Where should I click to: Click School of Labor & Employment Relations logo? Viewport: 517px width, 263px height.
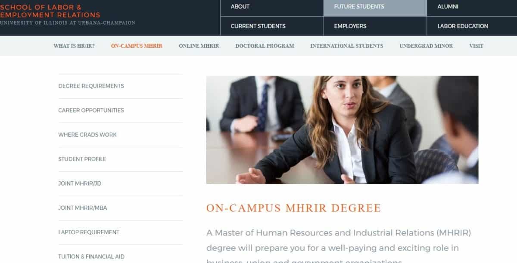[68, 14]
